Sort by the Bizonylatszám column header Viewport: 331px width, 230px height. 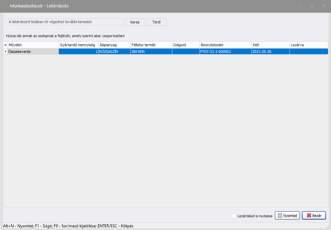[x=225, y=45]
